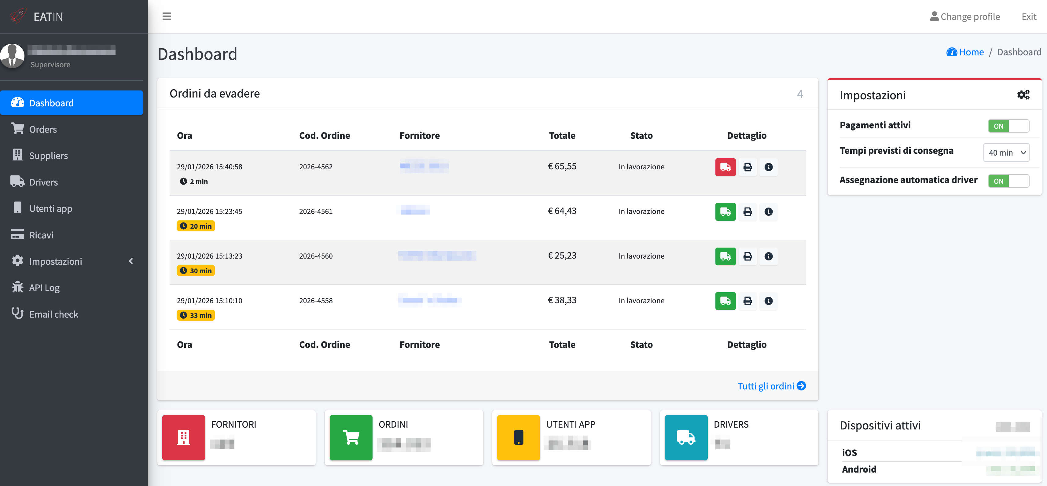This screenshot has width=1047, height=486.
Task: Open Drivers in the sidebar
Action: 72,182
